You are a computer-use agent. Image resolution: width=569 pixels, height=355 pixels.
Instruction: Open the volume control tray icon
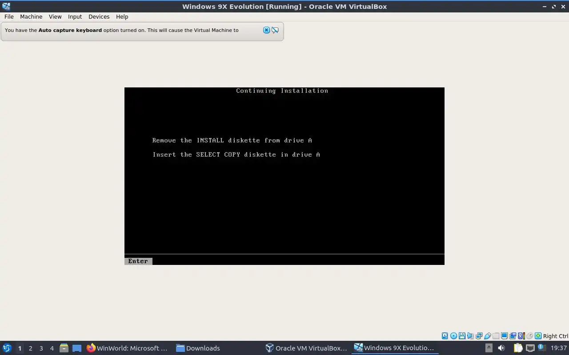[501, 348]
